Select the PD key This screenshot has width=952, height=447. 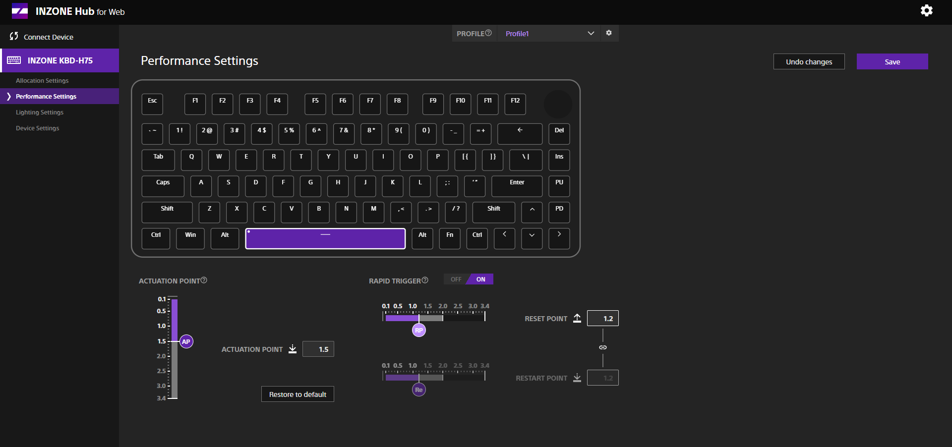pyautogui.click(x=559, y=212)
